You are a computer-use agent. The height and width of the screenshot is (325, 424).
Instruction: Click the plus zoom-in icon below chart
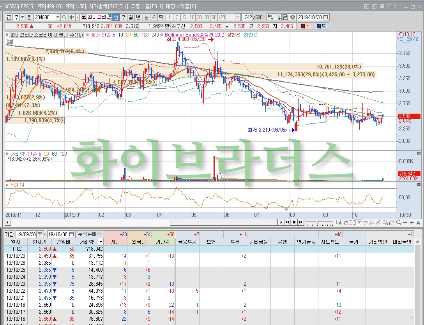[x=412, y=222]
